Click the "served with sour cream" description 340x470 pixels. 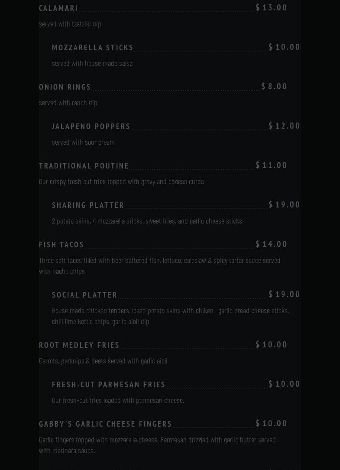(83, 142)
